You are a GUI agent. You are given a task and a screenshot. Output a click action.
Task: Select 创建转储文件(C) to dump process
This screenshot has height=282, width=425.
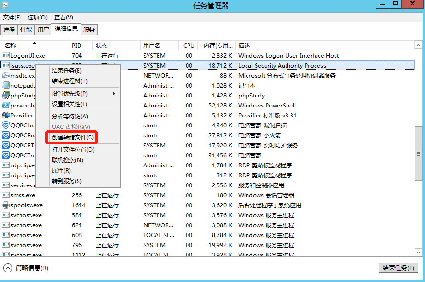(x=73, y=137)
